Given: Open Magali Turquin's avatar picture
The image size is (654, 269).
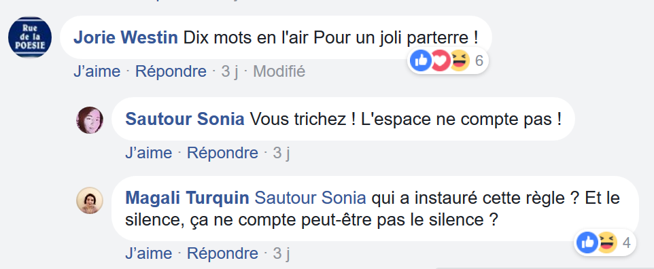Looking at the screenshot, I should click(90, 200).
